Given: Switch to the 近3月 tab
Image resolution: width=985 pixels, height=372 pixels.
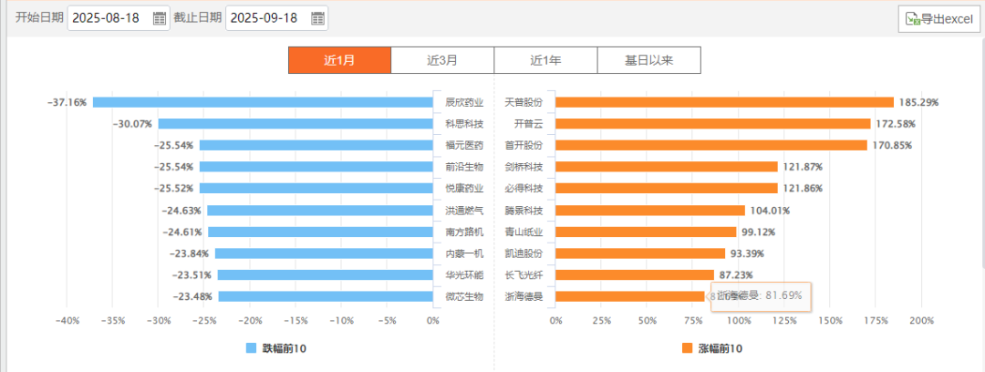Looking at the screenshot, I should point(442,60).
